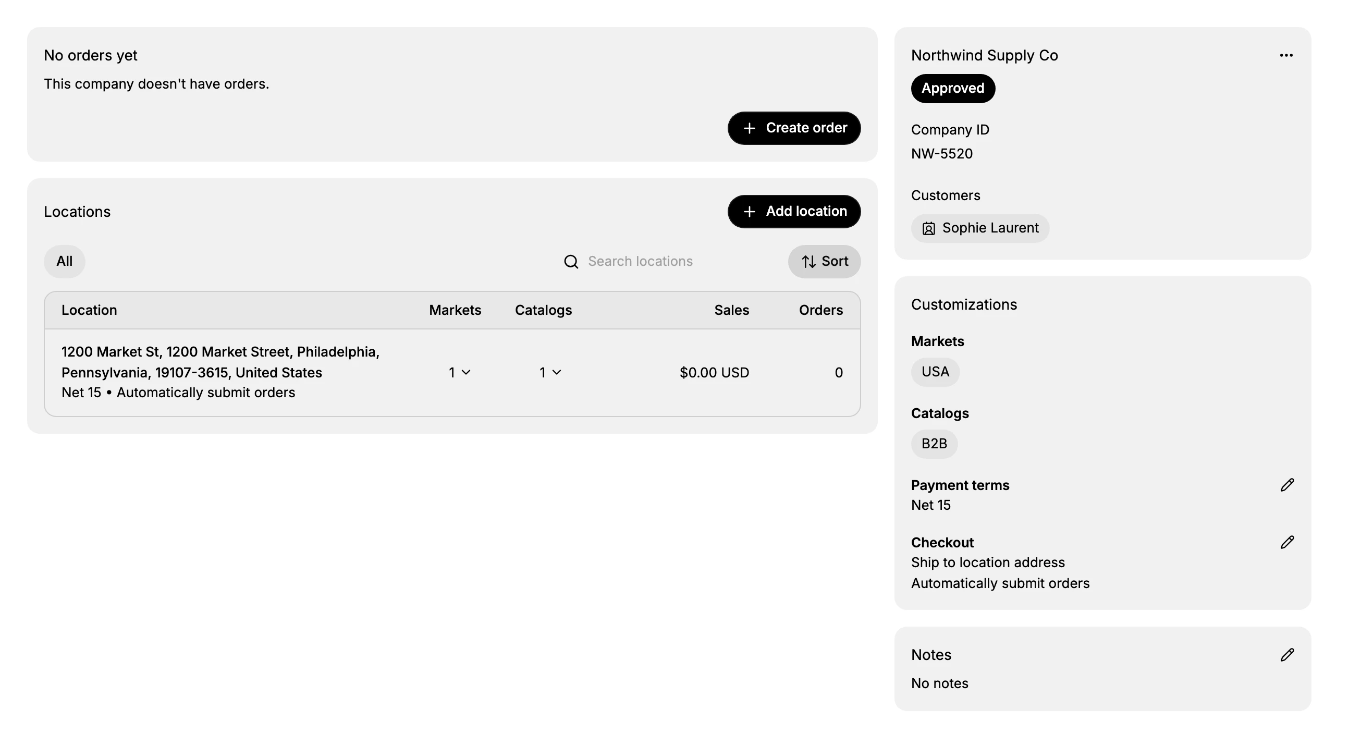Click the USA market tag
This screenshot has width=1349, height=734.
[x=935, y=372]
